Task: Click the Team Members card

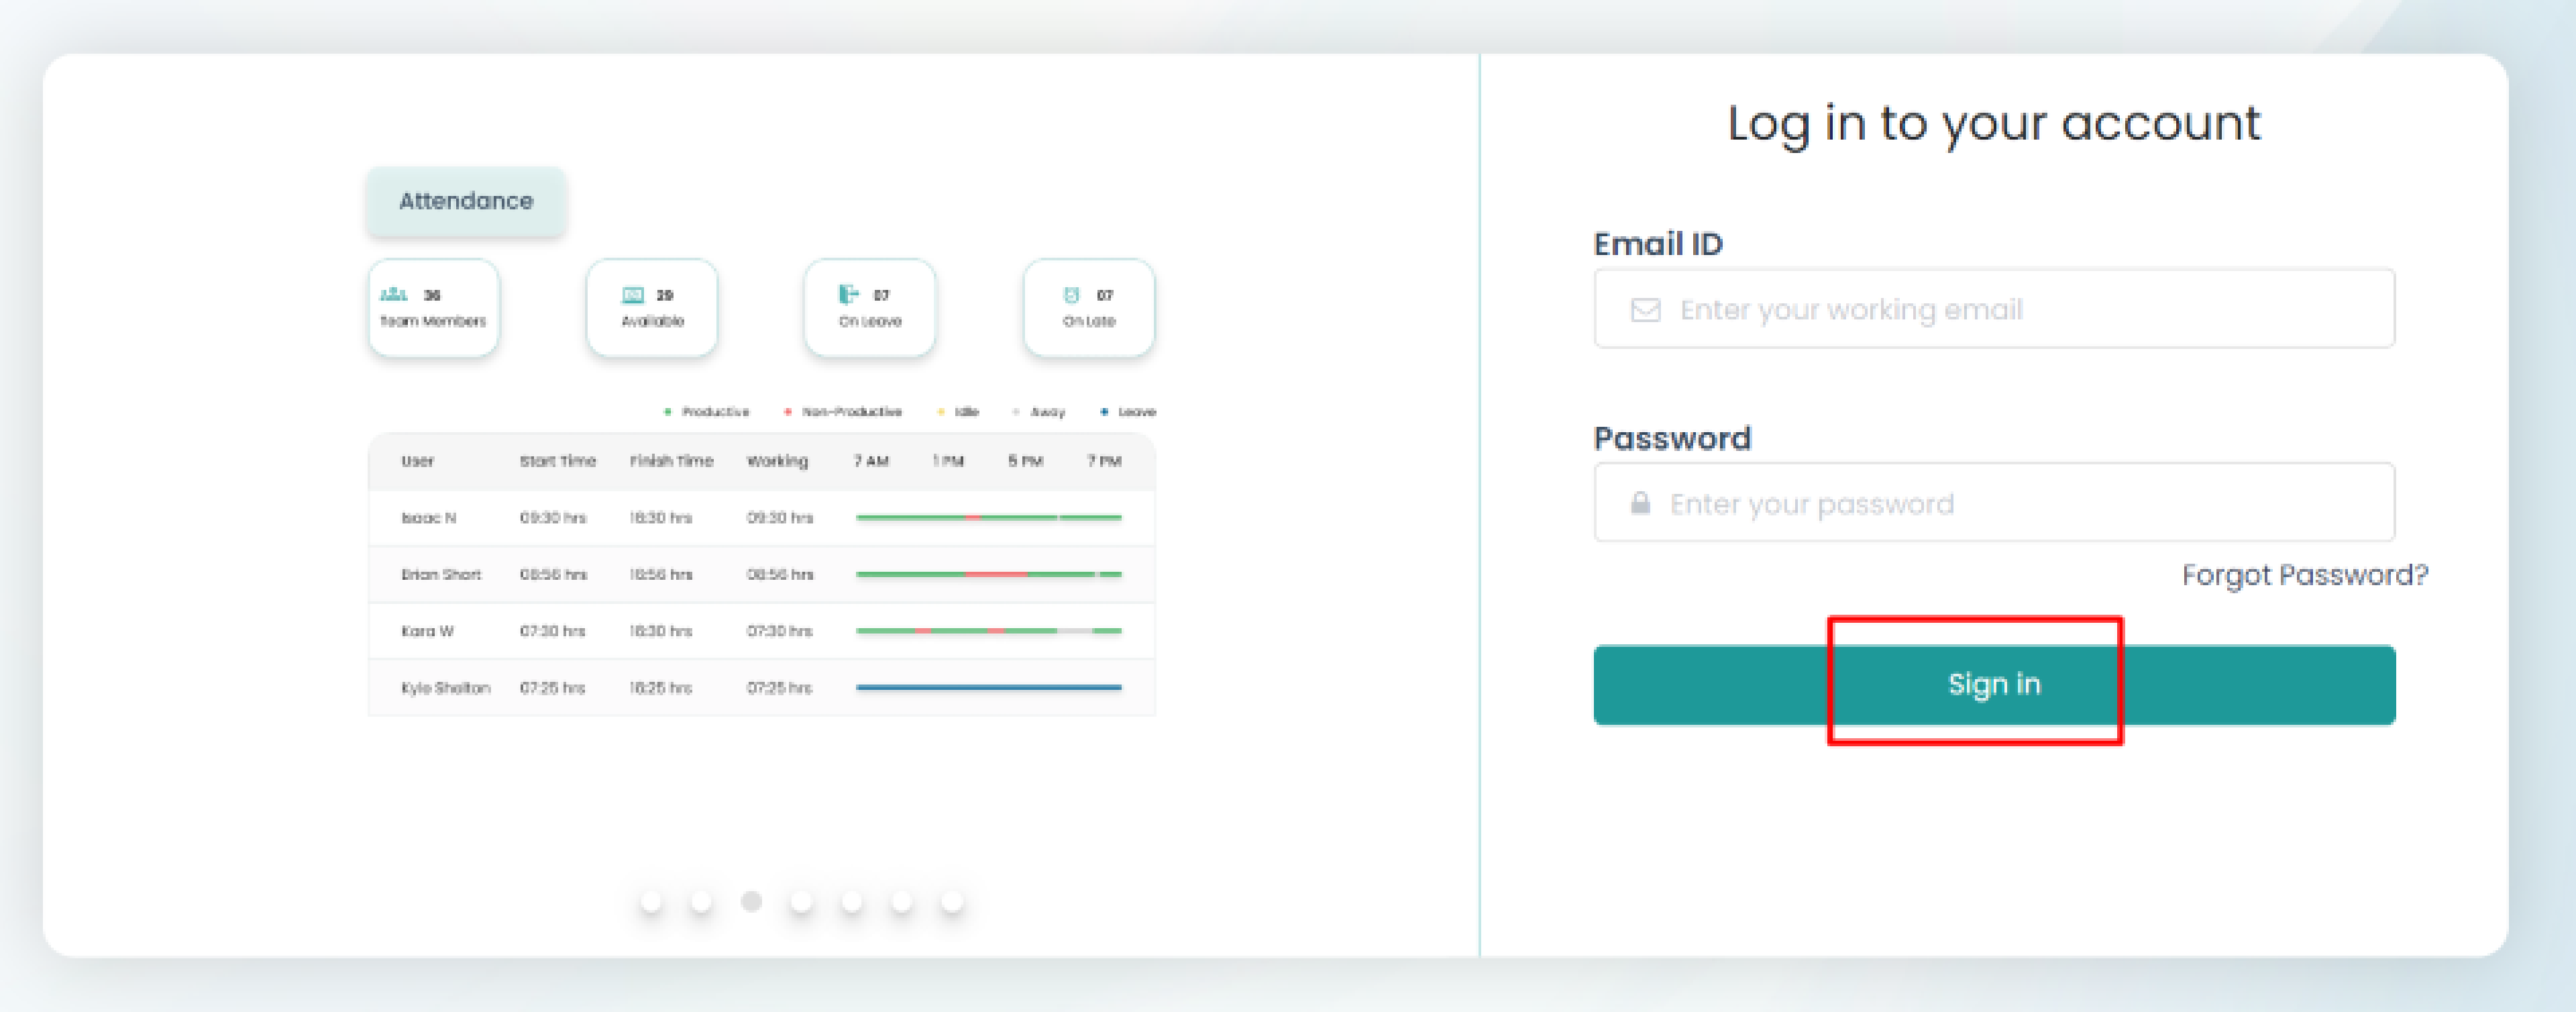Action: coord(433,308)
